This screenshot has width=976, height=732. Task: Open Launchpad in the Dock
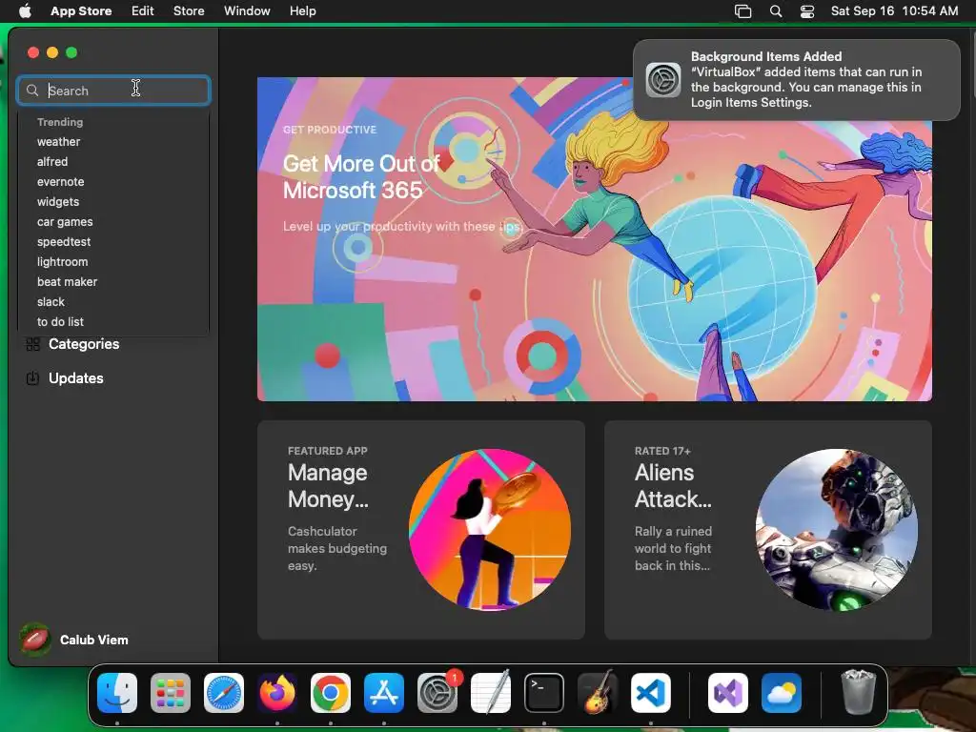tap(171, 693)
